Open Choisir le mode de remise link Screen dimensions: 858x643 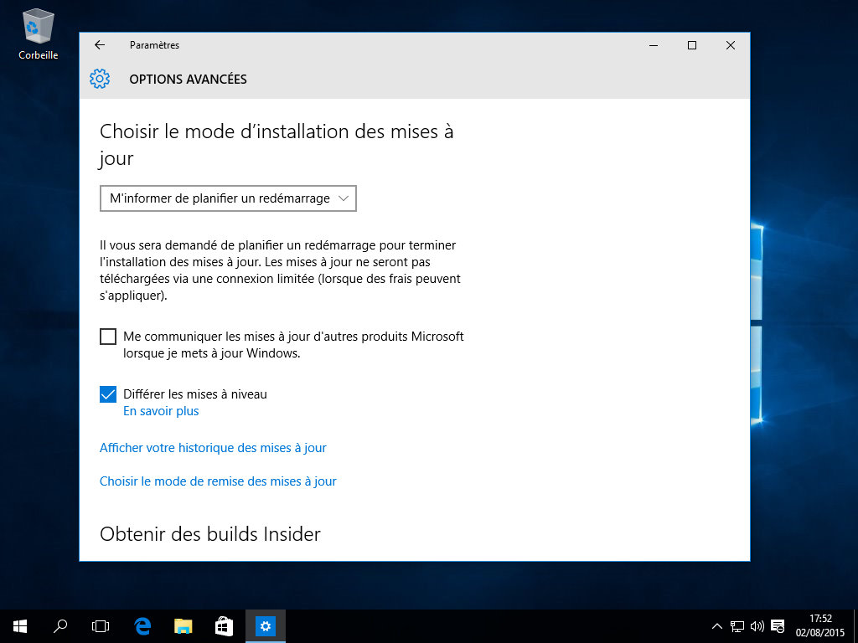tap(218, 481)
